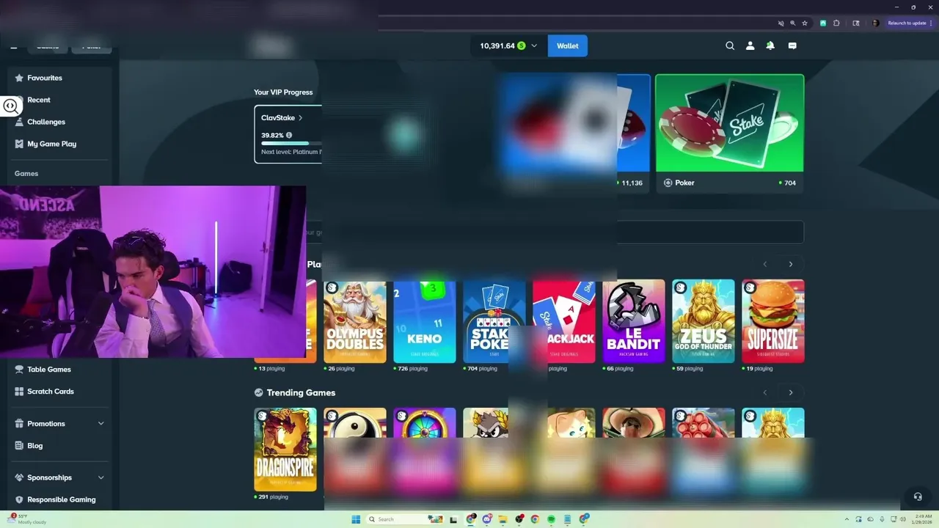The width and height of the screenshot is (939, 528).
Task: Open the notifications bell
Action: pos(770,45)
